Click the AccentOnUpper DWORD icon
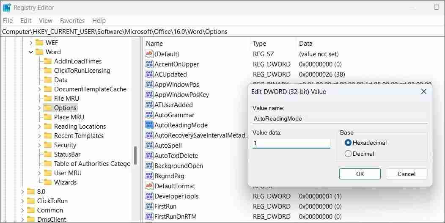 point(149,64)
